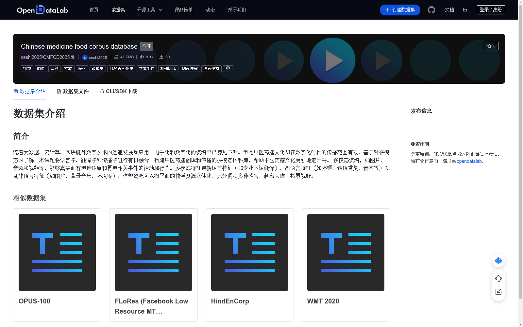Image resolution: width=523 pixels, height=327 pixels.
Task: Open the OpenDataLab home logo
Action: pyautogui.click(x=42, y=10)
